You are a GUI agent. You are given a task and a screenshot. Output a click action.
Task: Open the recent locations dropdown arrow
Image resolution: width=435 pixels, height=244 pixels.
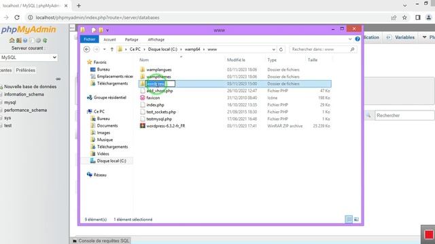click(x=104, y=49)
